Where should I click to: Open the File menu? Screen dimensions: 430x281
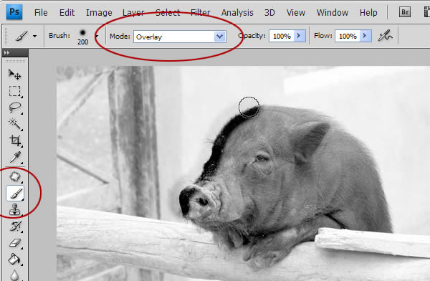click(x=41, y=13)
